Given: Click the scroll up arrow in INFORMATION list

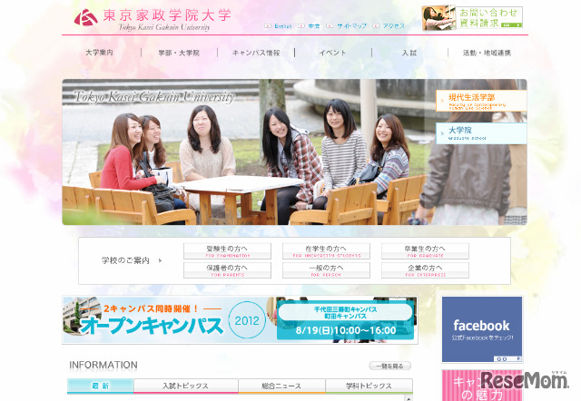Looking at the screenshot, I should click(409, 398).
